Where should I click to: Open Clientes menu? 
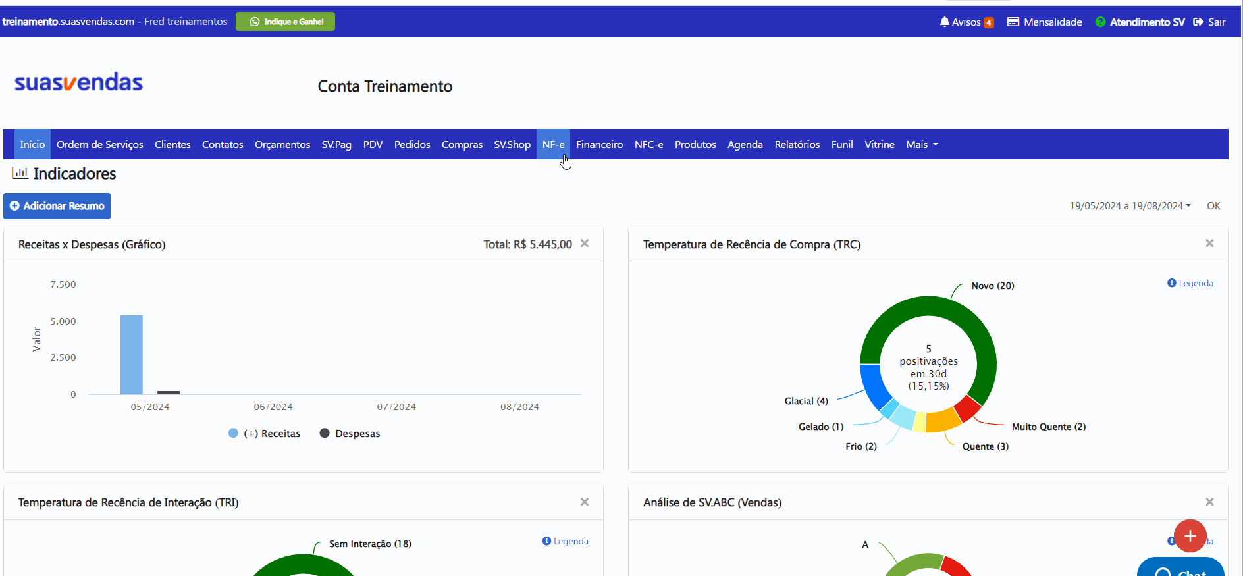pos(172,144)
